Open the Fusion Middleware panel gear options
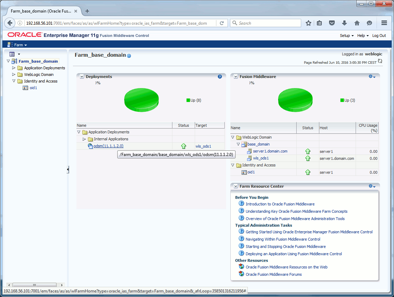Screen dimensions: 394x297 (x=372, y=77)
